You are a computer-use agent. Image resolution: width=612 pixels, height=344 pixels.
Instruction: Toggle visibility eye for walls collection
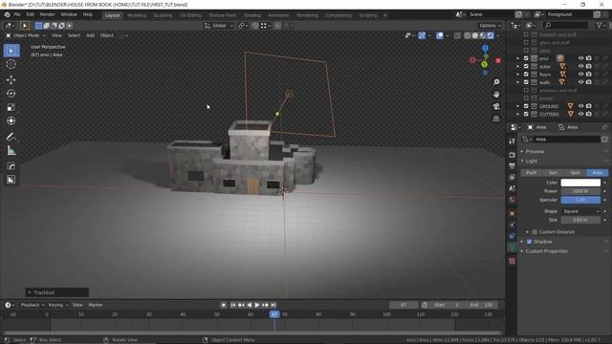coord(580,82)
